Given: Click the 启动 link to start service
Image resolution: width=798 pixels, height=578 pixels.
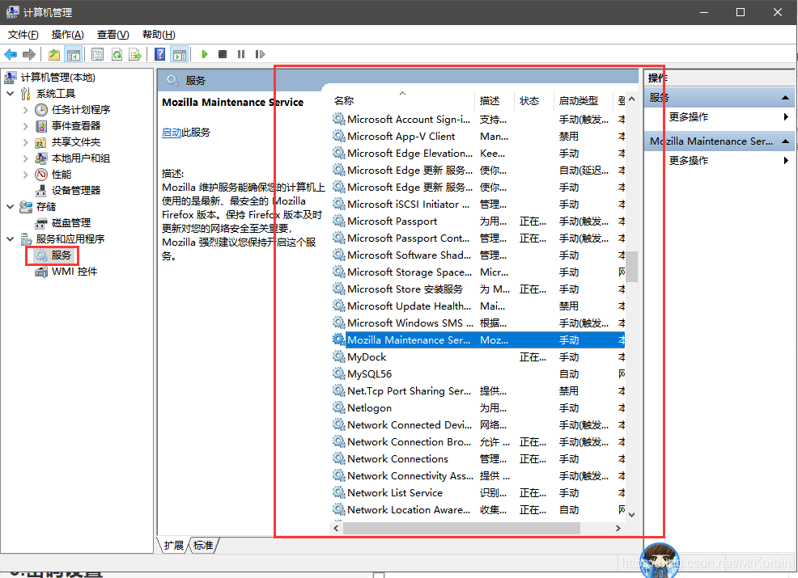Looking at the screenshot, I should (172, 133).
